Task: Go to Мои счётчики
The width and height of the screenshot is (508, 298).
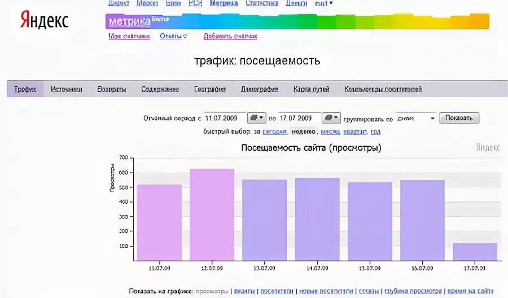Action: (x=129, y=36)
